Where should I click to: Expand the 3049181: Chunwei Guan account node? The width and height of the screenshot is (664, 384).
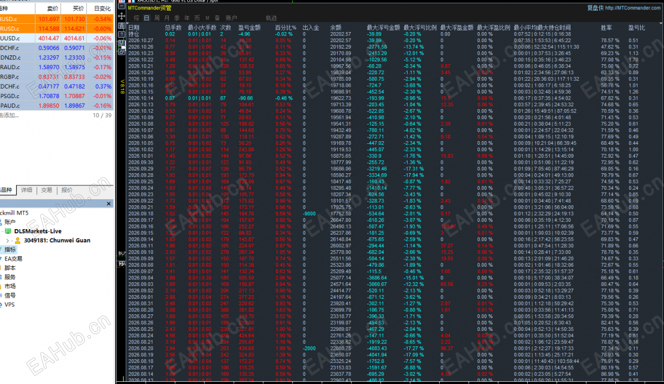[x=7, y=240]
